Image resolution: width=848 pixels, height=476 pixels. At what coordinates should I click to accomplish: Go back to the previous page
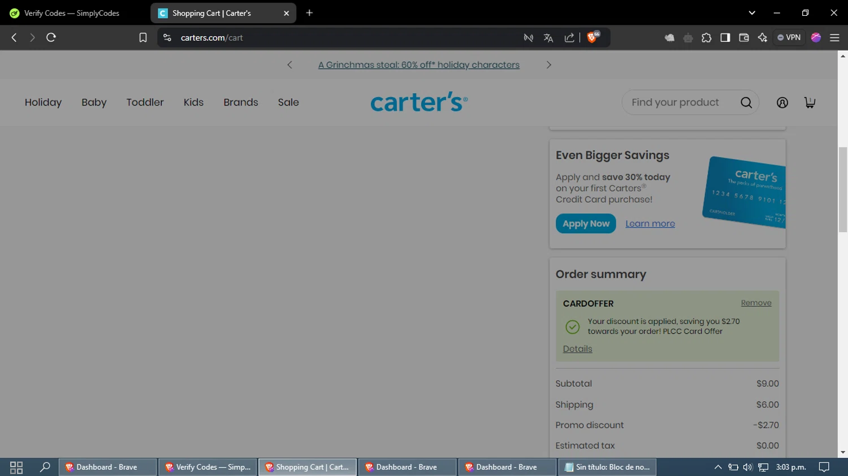point(14,38)
